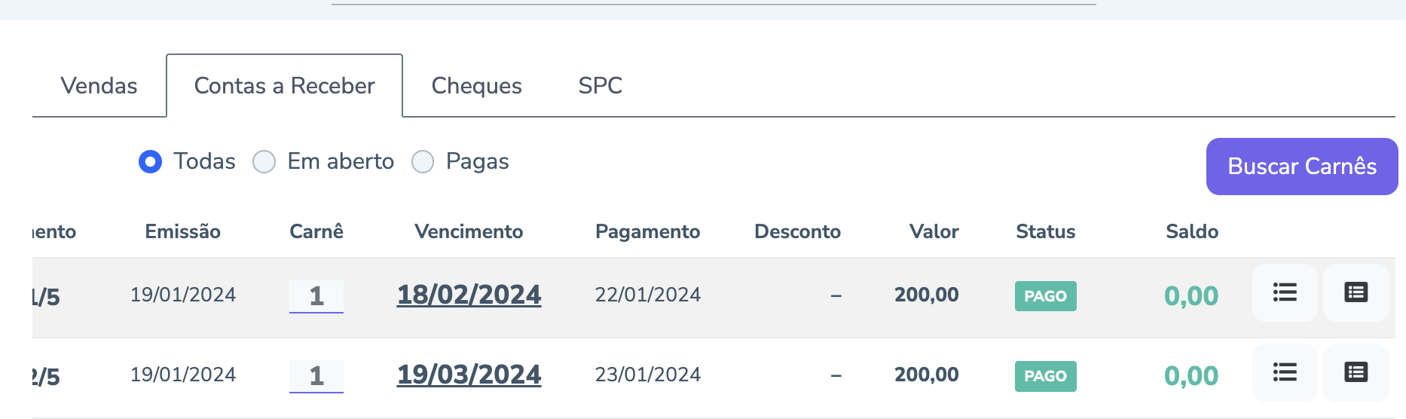
Task: Switch to the Cheques tab
Action: point(476,86)
